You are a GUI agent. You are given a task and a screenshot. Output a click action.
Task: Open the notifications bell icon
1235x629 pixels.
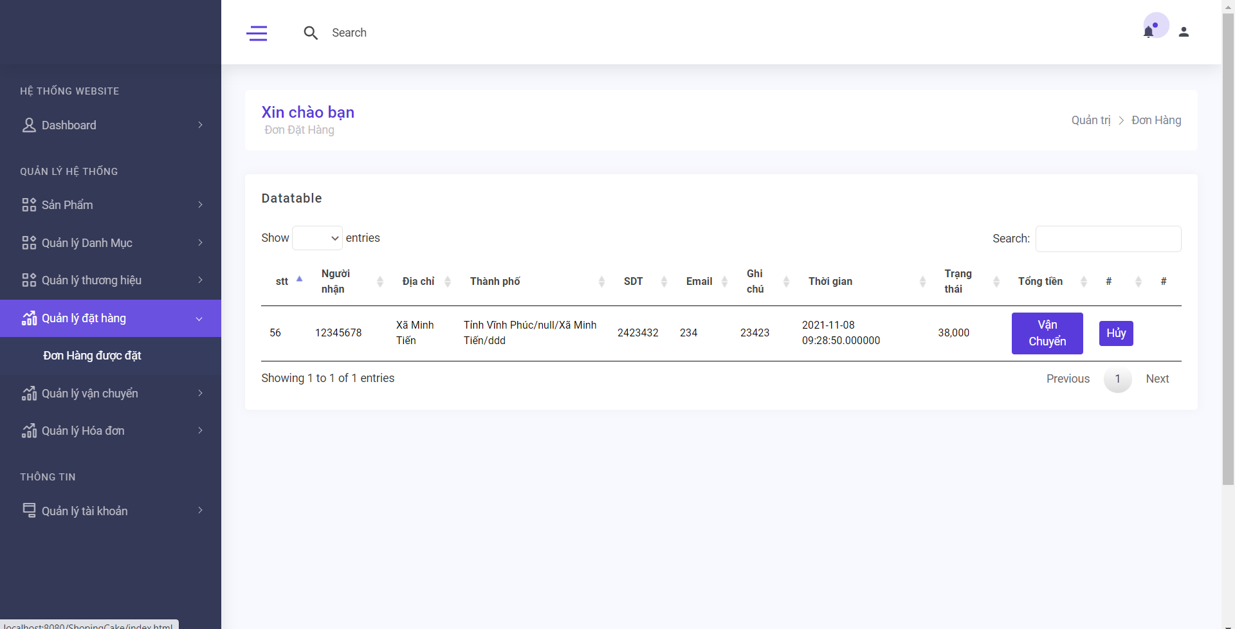point(1149,32)
